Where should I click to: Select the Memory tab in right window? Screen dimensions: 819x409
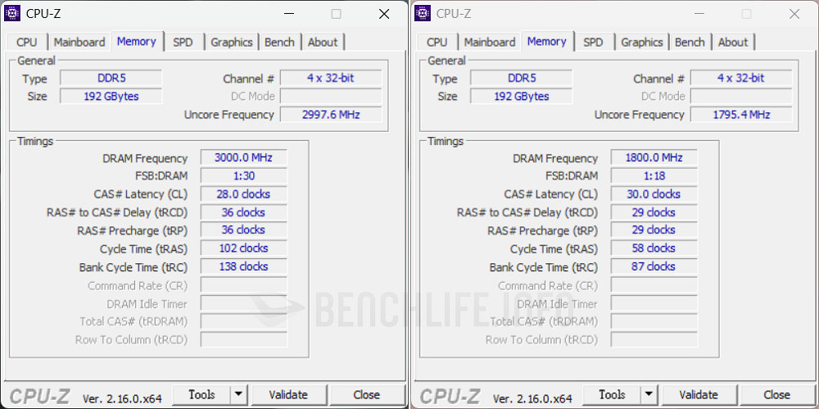(x=547, y=41)
